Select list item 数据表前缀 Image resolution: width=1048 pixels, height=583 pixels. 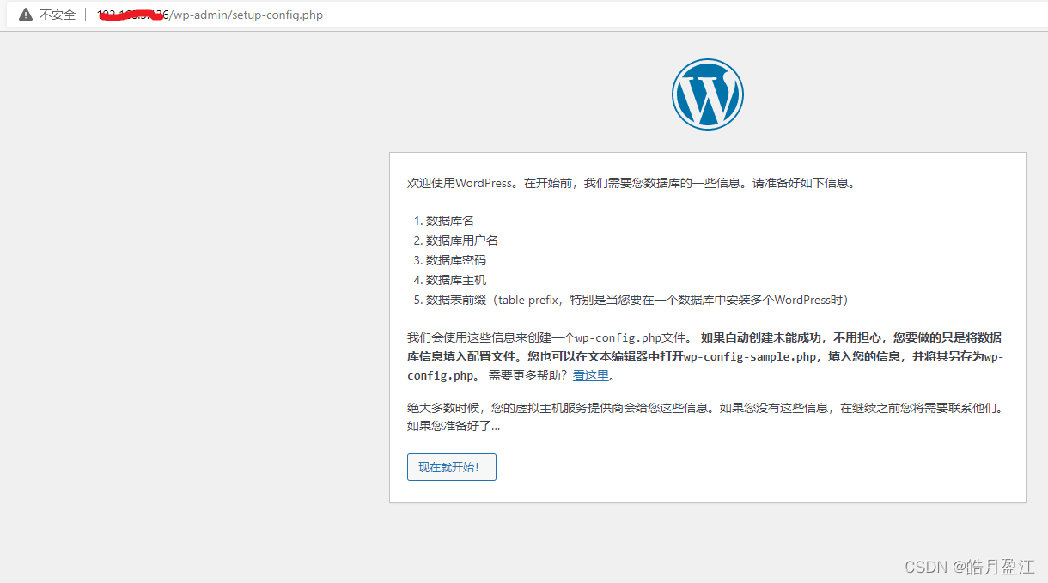pyautogui.click(x=637, y=300)
